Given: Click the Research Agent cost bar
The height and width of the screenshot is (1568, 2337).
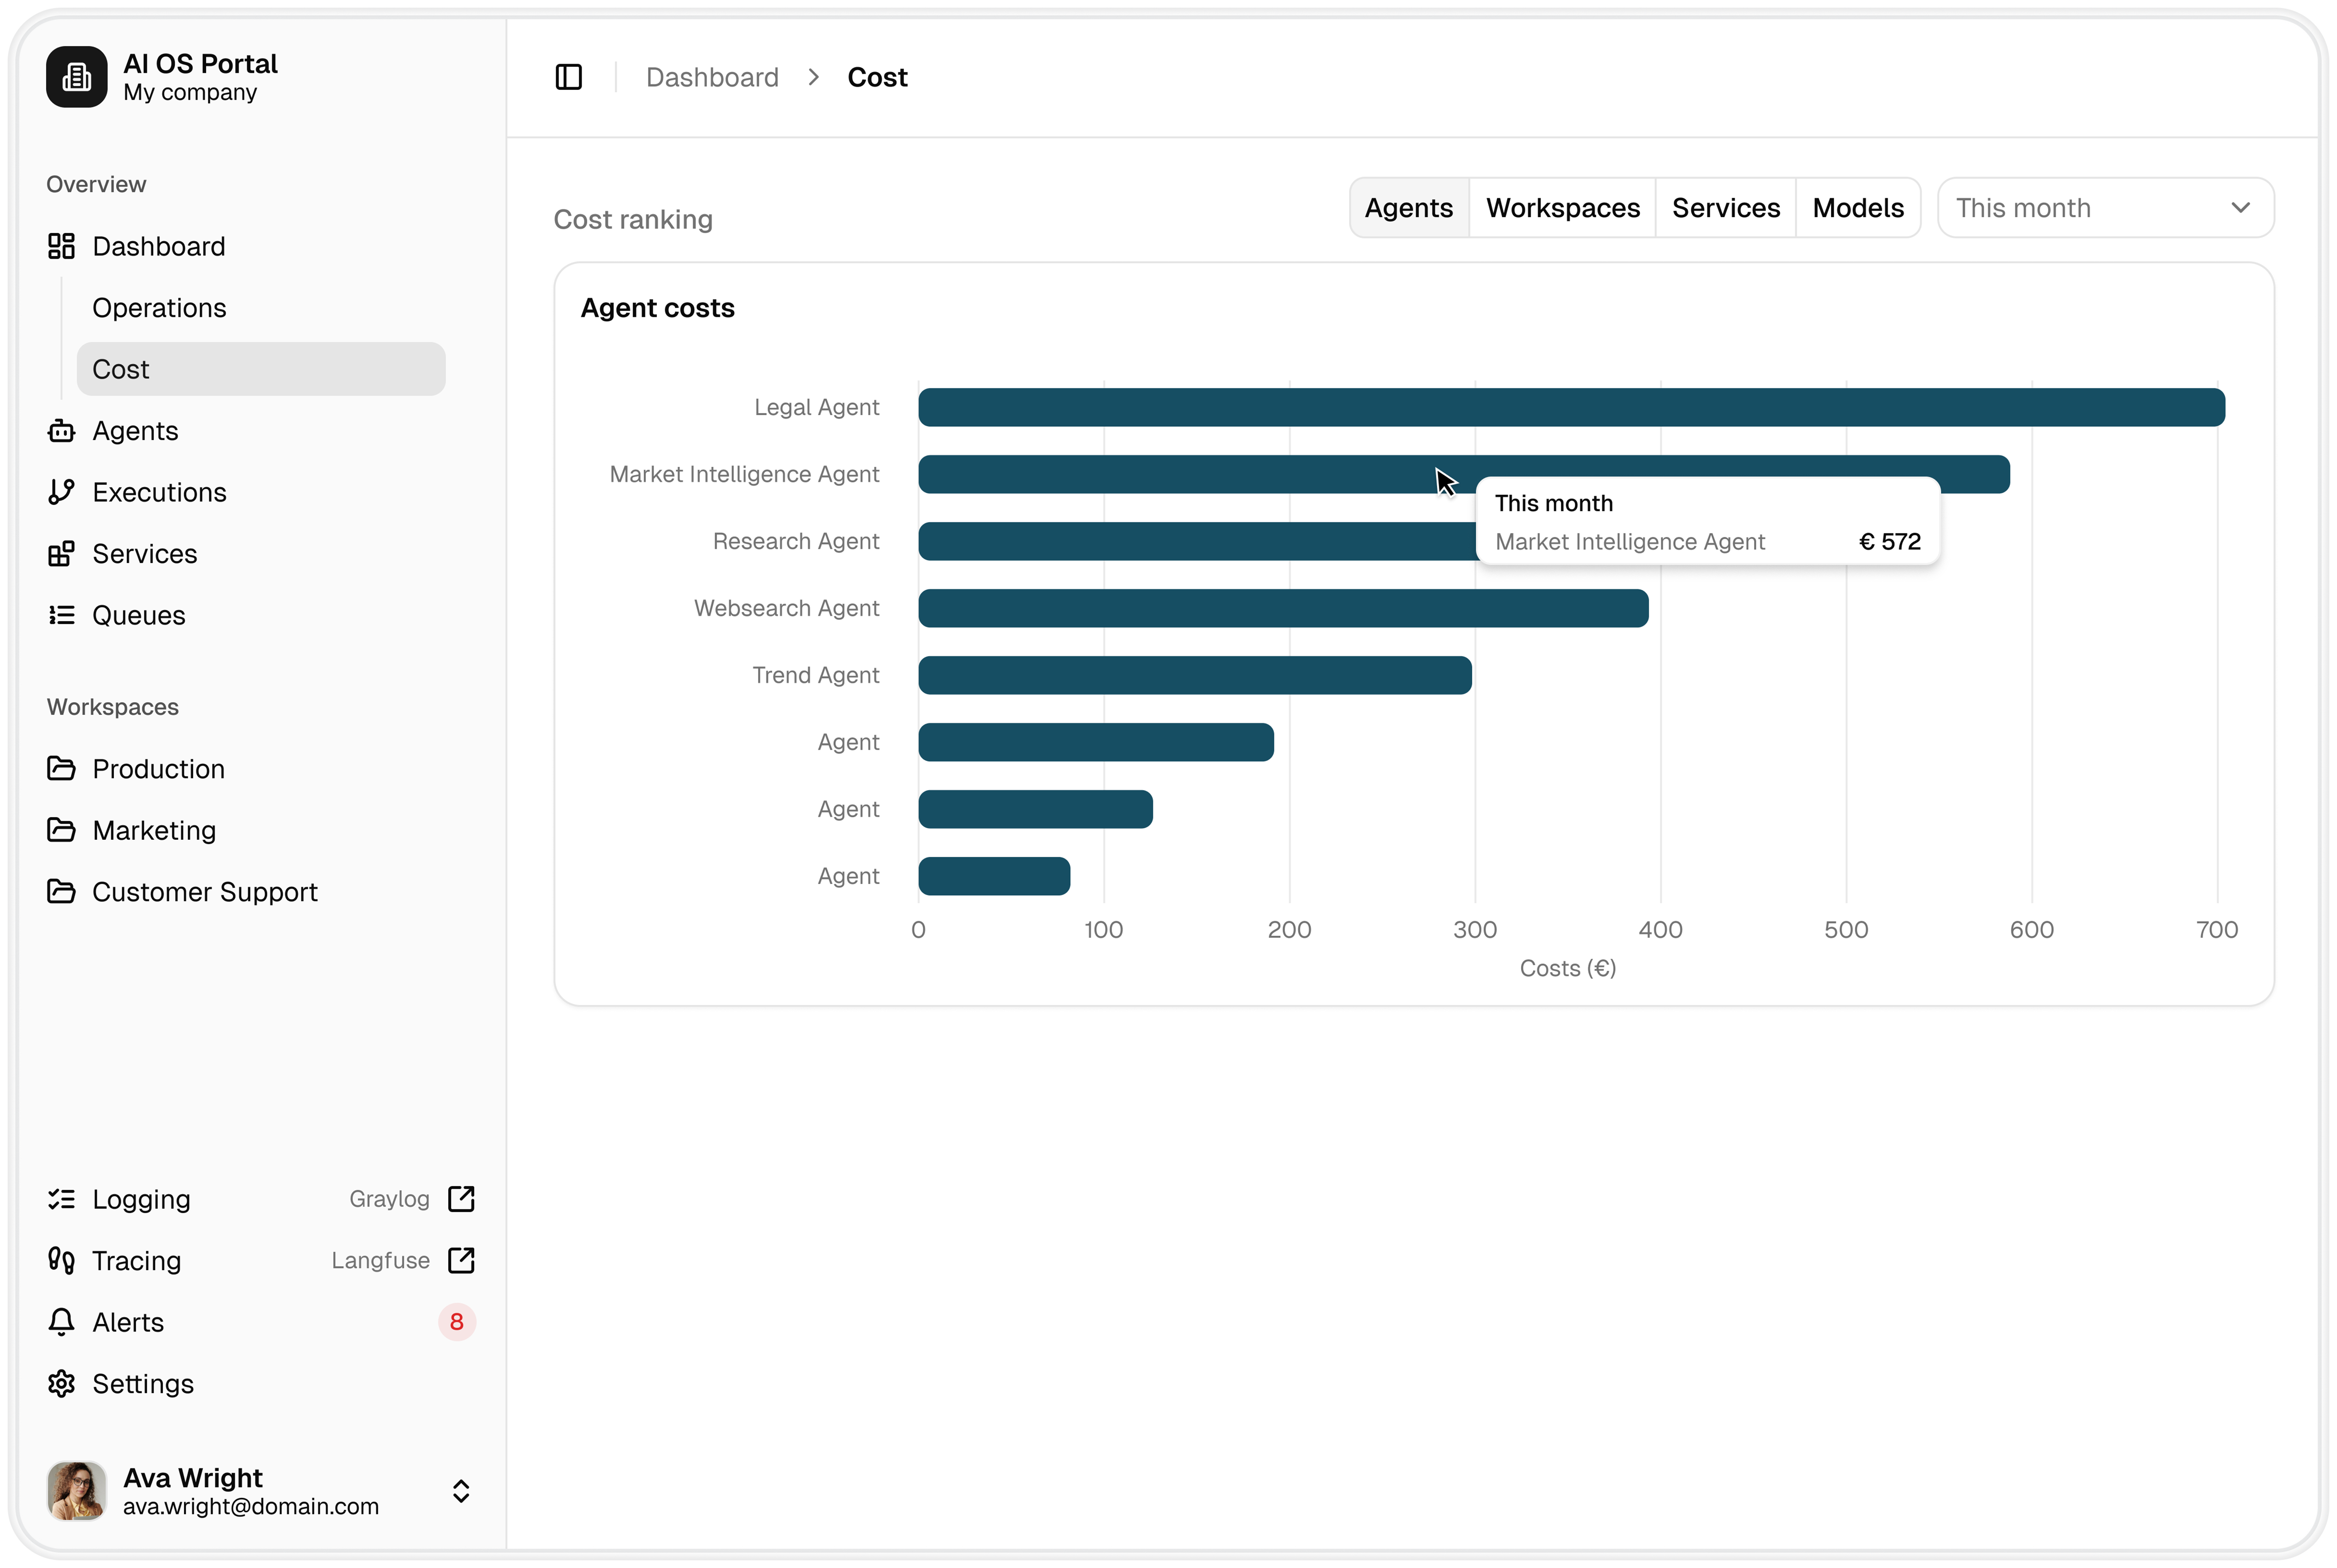Looking at the screenshot, I should tap(1196, 541).
